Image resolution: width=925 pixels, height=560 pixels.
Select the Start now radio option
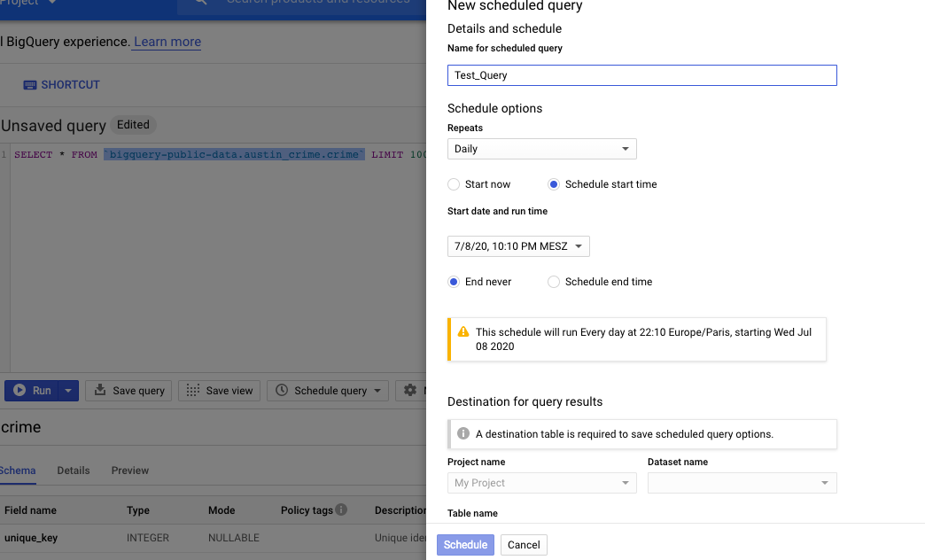click(x=454, y=184)
